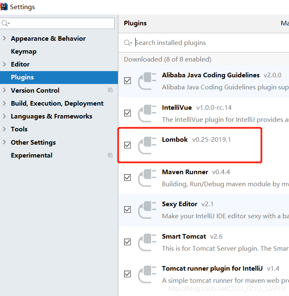Expand Build, Execution, Deployment arrow
Viewport: 289px width, 296px height.
[x=4, y=103]
